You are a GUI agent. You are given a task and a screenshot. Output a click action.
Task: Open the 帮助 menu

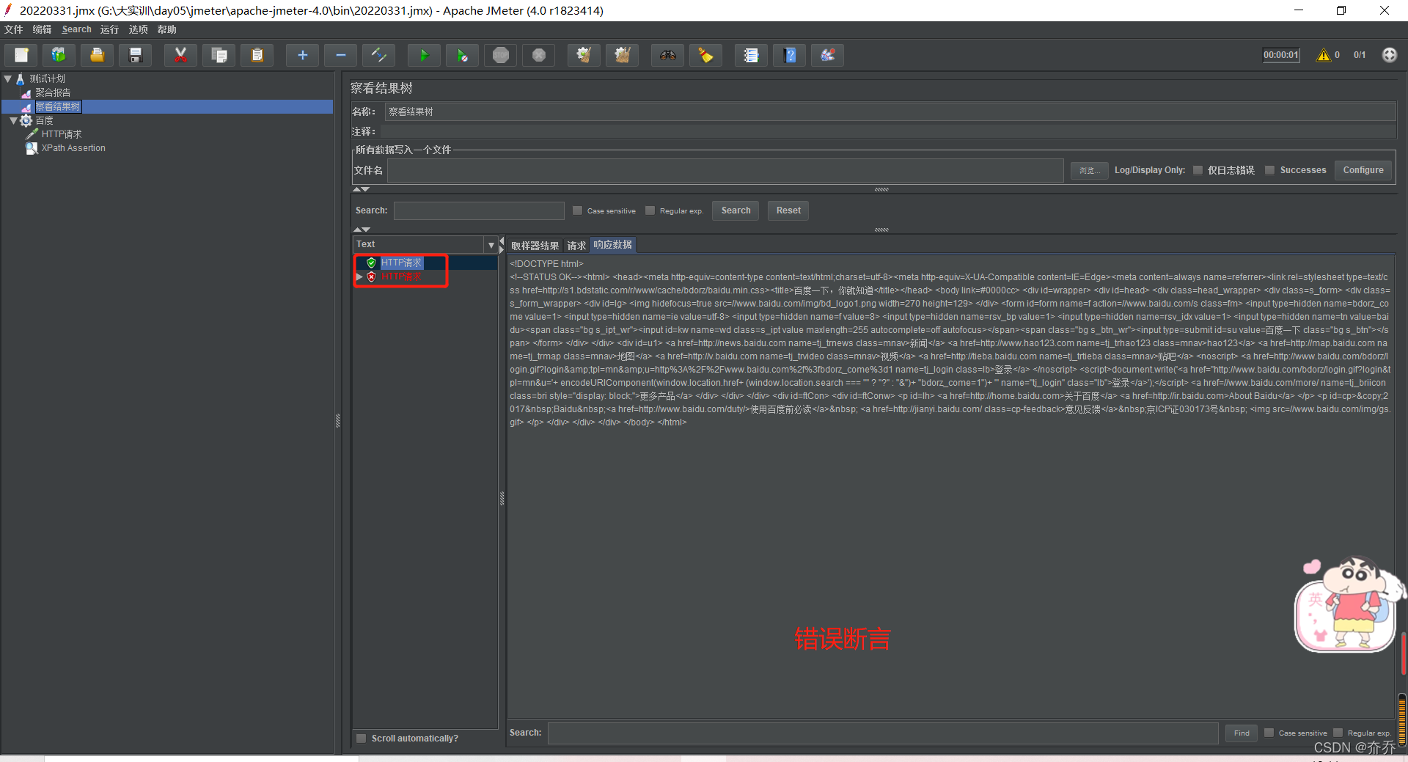click(x=166, y=29)
